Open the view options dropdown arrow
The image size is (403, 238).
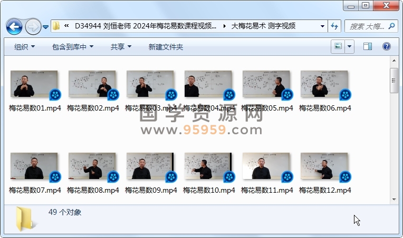[350, 47]
